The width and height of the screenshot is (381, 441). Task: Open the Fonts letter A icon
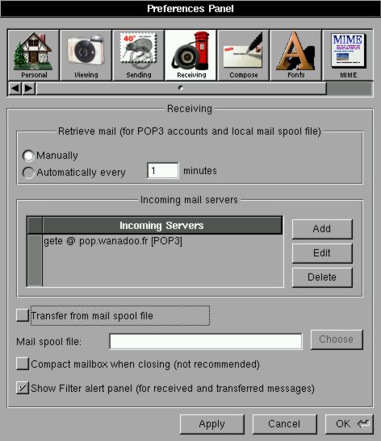click(295, 55)
